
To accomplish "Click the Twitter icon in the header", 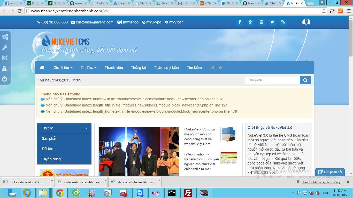I will click(x=272, y=22).
